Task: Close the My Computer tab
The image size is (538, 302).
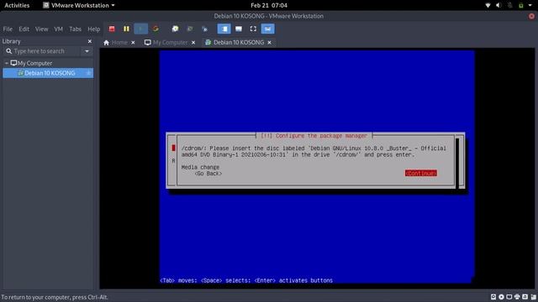Action: [x=193, y=43]
